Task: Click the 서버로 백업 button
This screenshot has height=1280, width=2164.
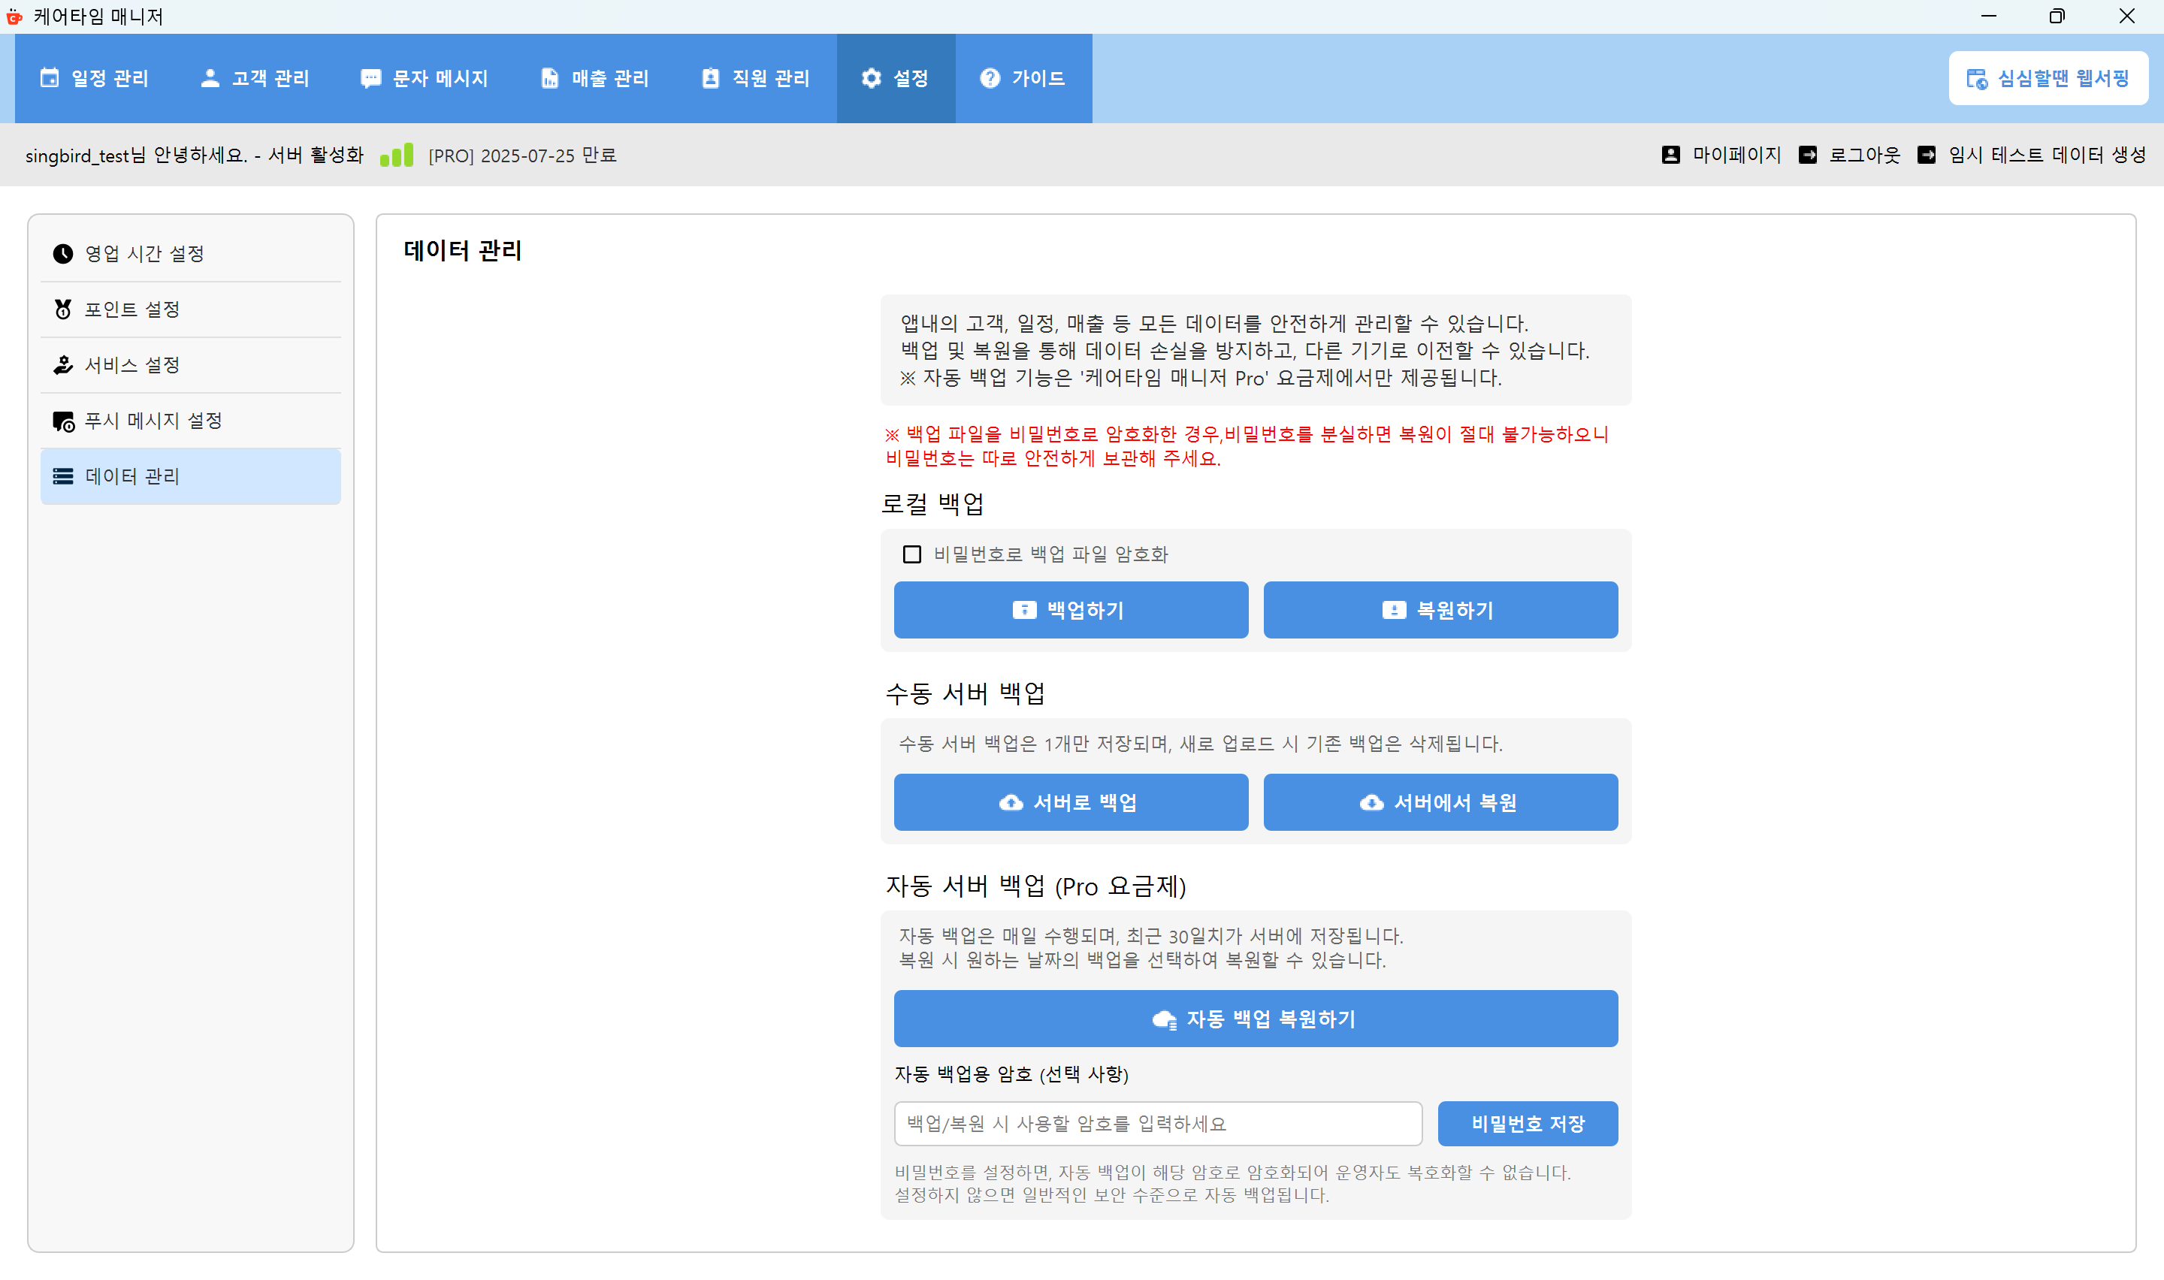Action: [1071, 802]
